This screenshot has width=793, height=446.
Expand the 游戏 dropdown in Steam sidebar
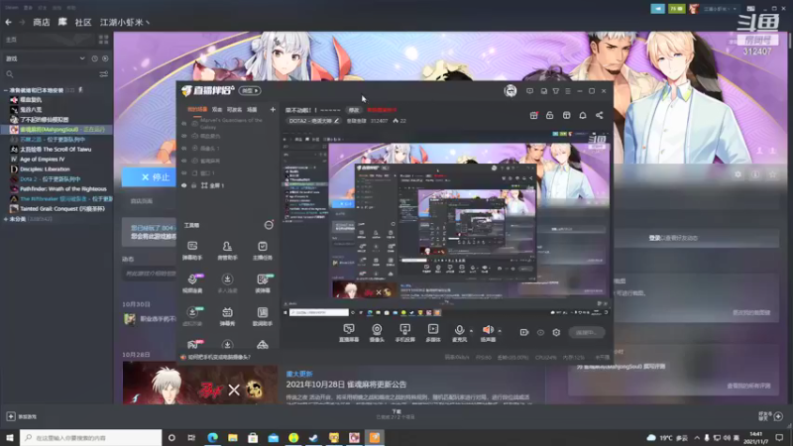[82, 58]
